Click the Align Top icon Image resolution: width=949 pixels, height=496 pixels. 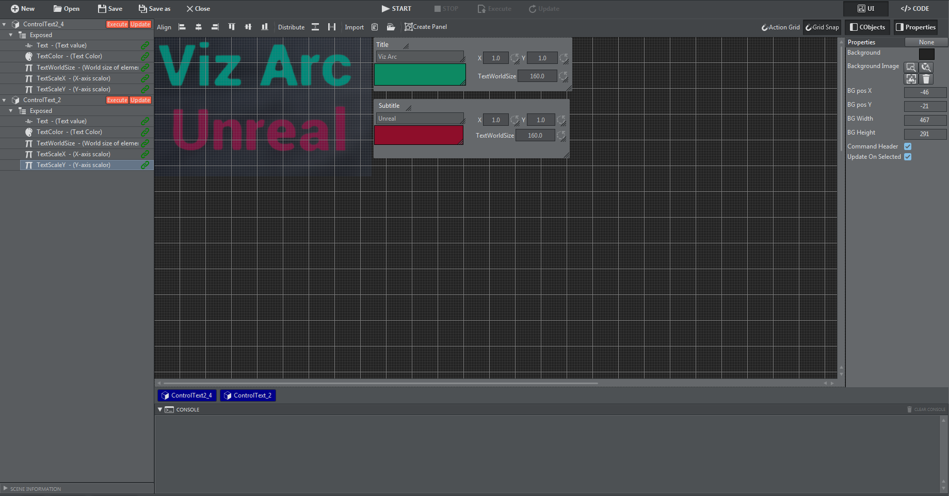(232, 27)
